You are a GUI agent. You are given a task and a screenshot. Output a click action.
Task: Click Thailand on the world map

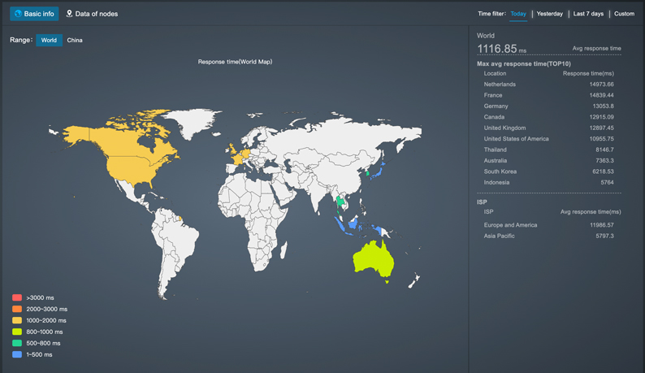pos(340,202)
